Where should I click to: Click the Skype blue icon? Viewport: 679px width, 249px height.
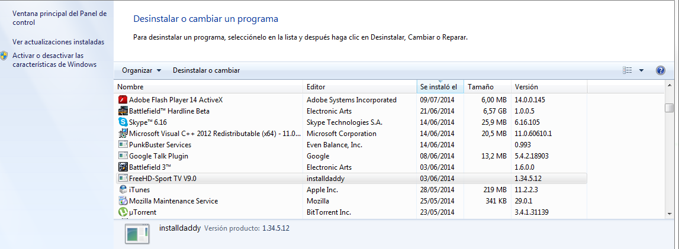(123, 122)
